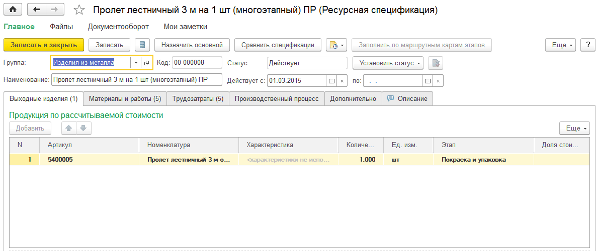Select the Пролет лестничный 3 м номенклатура cell
This screenshot has width=598, height=251.
pos(189,160)
